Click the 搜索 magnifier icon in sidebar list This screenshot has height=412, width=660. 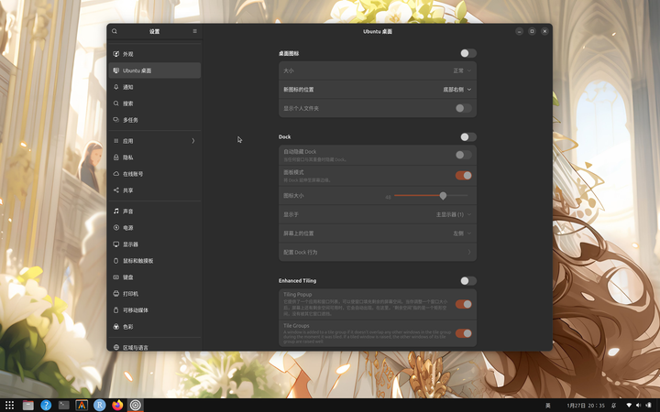pyautogui.click(x=116, y=103)
